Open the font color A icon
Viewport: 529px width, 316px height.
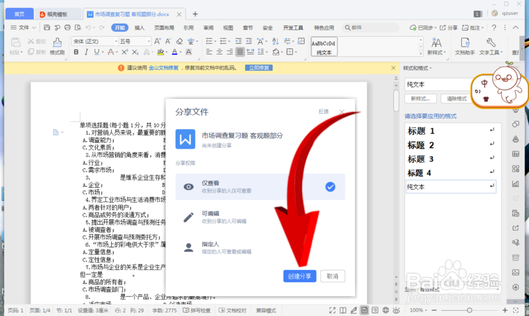tap(111, 52)
